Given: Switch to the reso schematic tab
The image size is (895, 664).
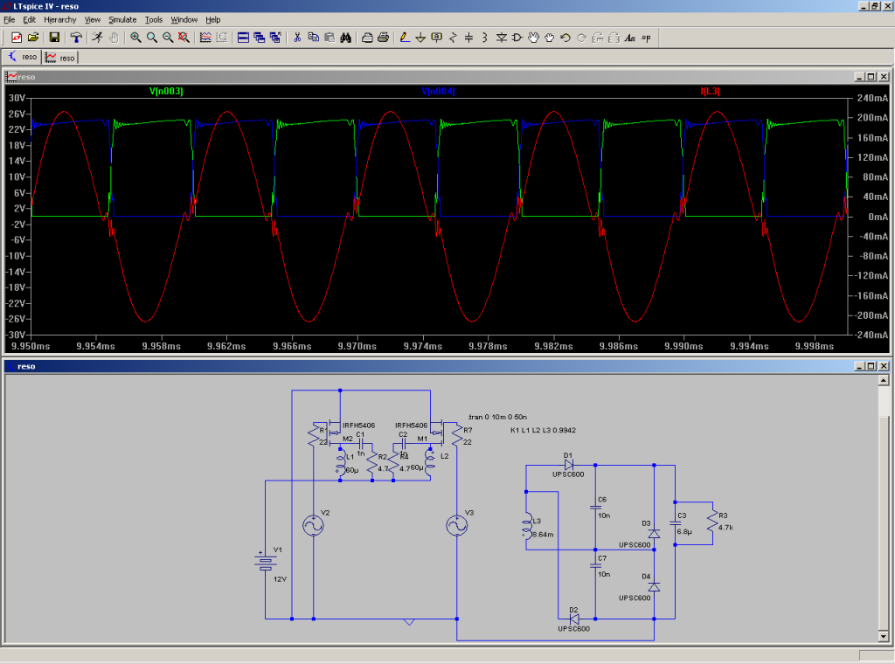Looking at the screenshot, I should pyautogui.click(x=24, y=58).
